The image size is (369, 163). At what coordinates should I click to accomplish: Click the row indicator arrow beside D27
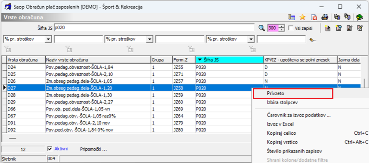(x=4, y=88)
